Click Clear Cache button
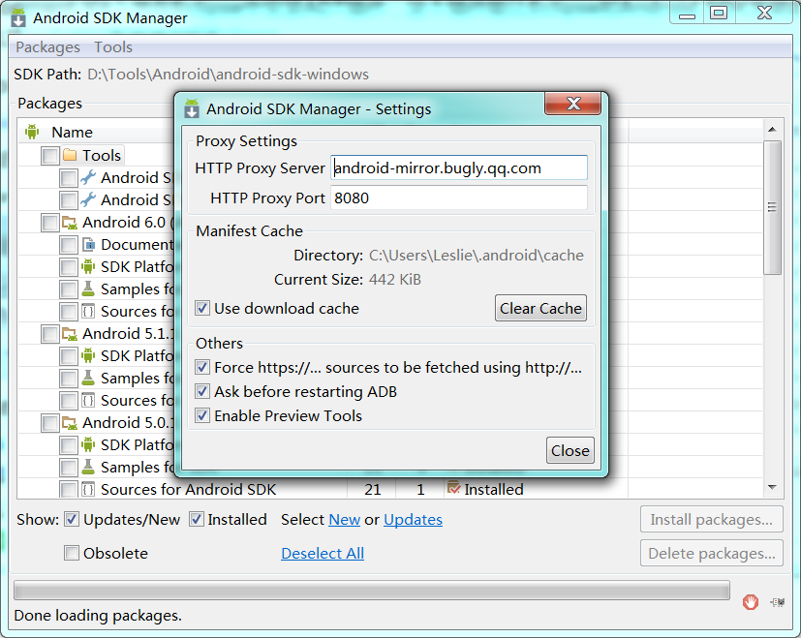Image resolution: width=801 pixels, height=638 pixels. click(x=540, y=308)
